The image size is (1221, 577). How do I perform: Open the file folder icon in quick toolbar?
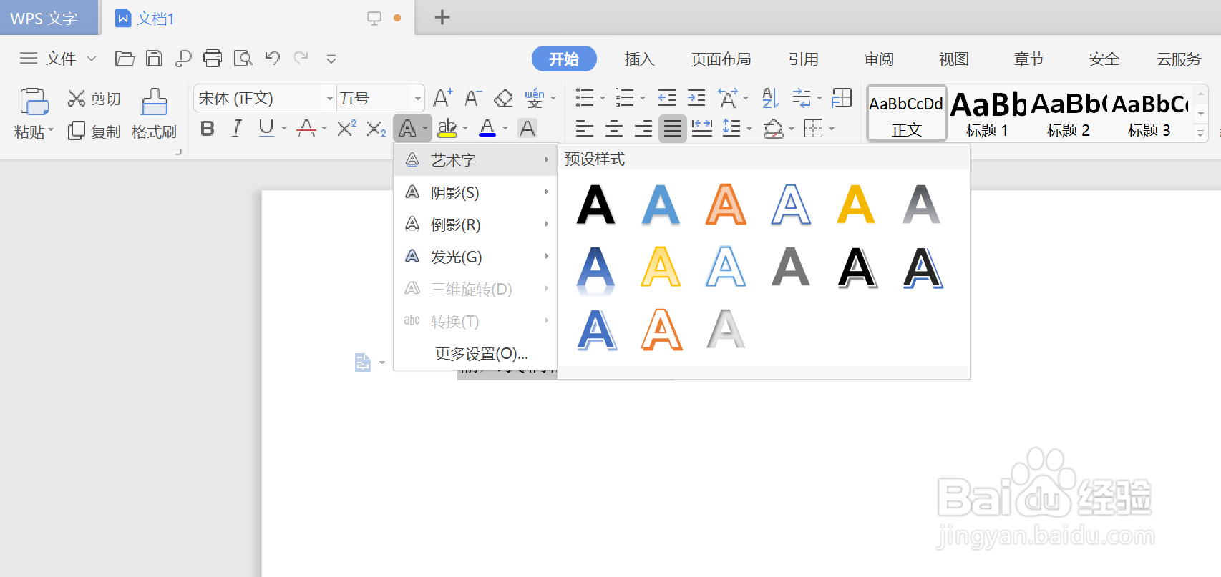click(x=125, y=59)
